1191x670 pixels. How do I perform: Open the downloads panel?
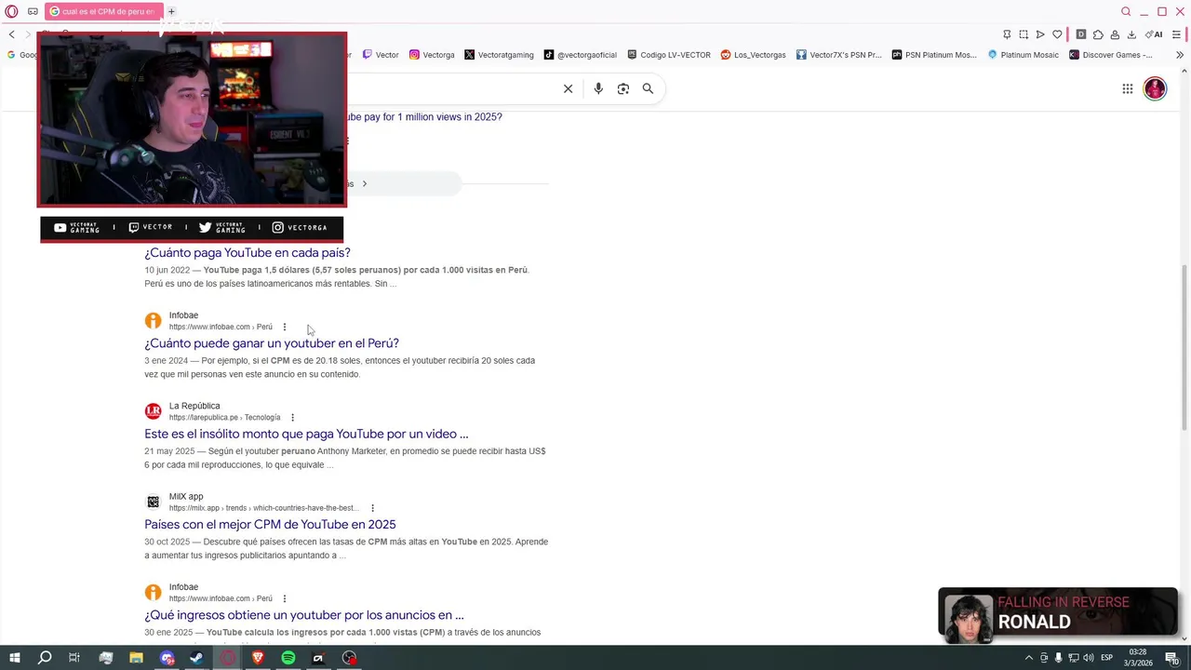pyautogui.click(x=1131, y=34)
